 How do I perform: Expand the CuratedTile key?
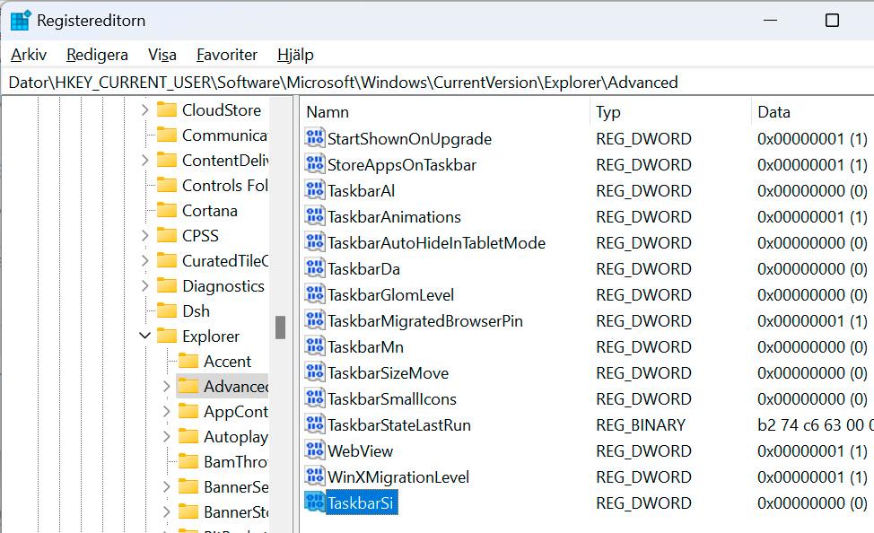pyautogui.click(x=145, y=260)
